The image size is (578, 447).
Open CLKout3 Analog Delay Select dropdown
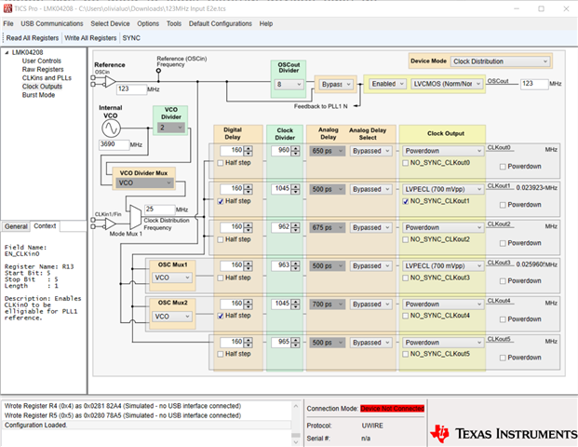[x=370, y=266]
